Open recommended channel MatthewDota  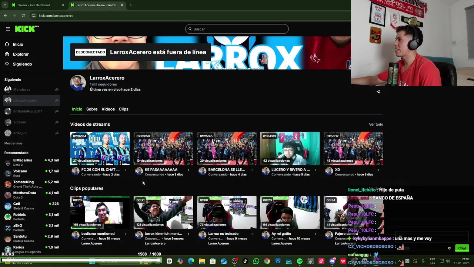pos(31,195)
